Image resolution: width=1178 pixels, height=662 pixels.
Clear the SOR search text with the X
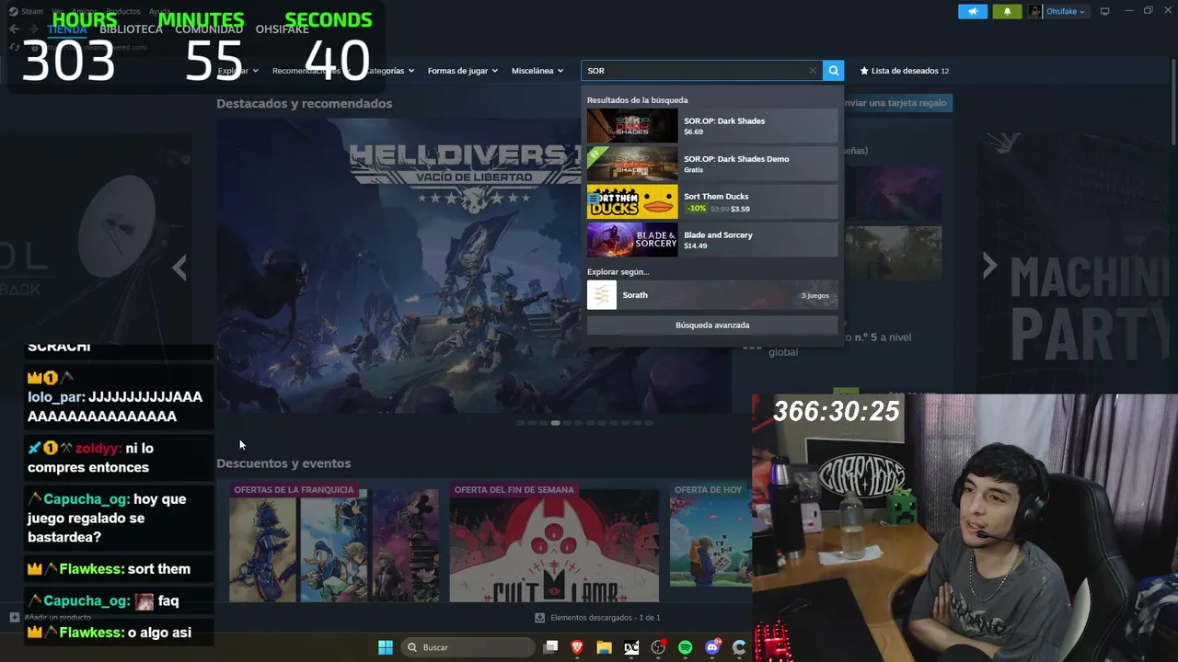point(813,71)
